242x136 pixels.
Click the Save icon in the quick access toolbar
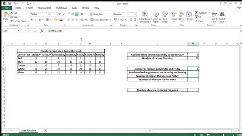tap(9, 3)
